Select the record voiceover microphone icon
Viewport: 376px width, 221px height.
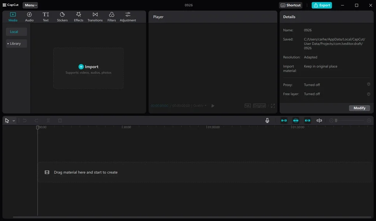(267, 120)
